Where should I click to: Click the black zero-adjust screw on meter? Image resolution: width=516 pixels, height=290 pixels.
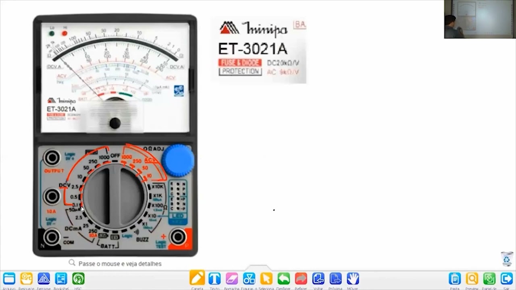pyautogui.click(x=115, y=123)
